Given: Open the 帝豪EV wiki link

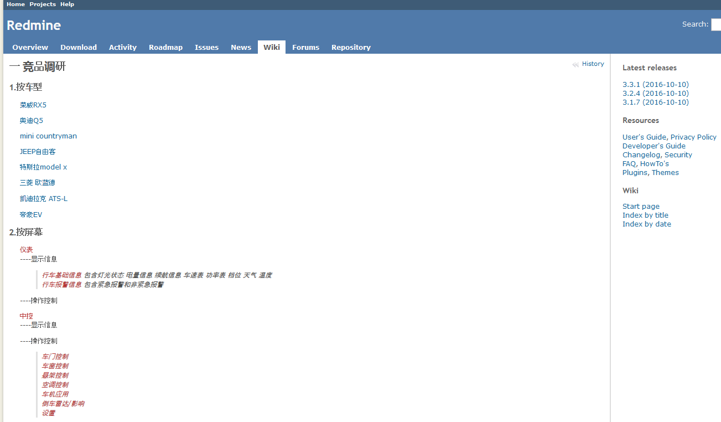Looking at the screenshot, I should click(31, 214).
